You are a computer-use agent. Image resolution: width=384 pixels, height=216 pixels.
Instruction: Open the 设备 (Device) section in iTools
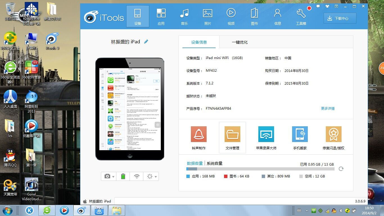(137, 16)
